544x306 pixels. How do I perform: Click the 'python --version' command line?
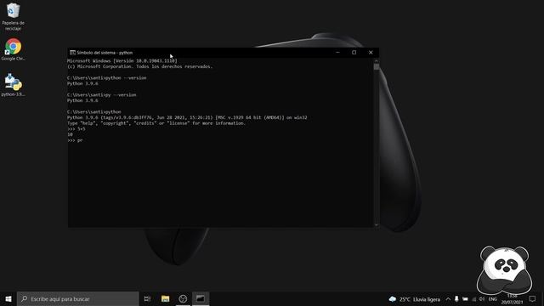click(x=107, y=77)
